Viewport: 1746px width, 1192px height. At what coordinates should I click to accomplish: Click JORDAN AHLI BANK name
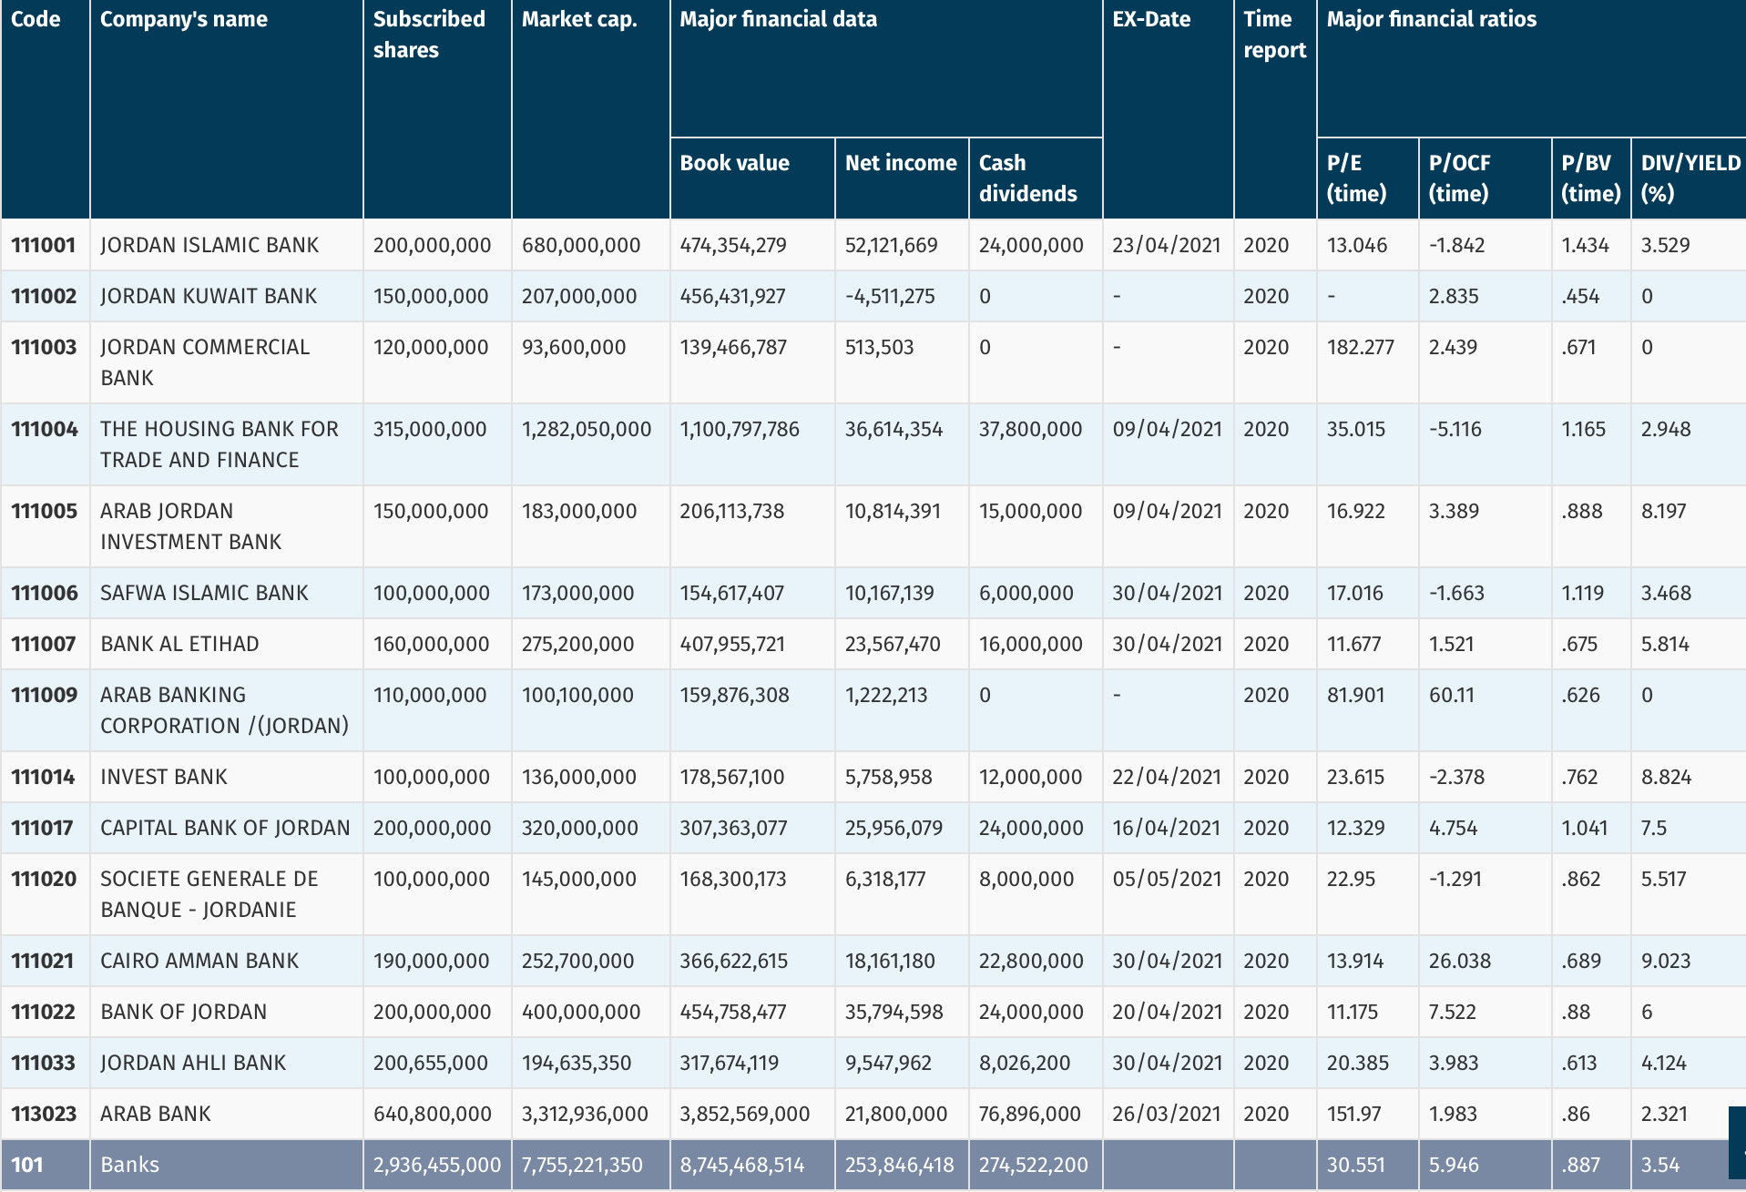tap(193, 1063)
